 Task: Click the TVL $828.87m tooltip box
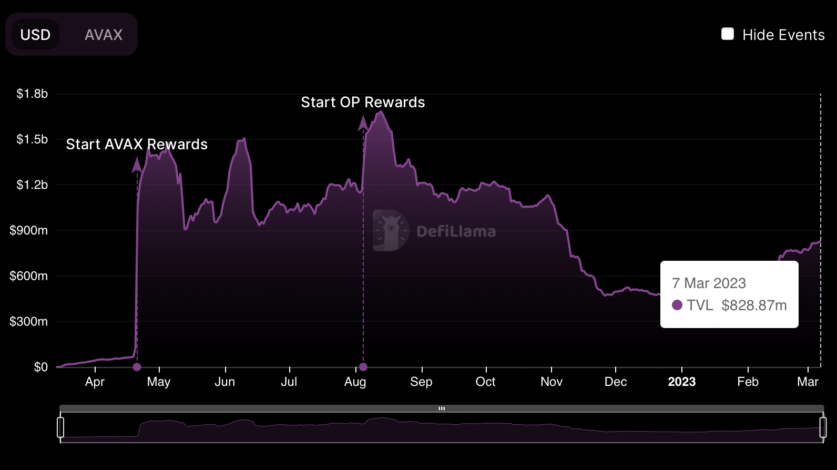(x=729, y=294)
